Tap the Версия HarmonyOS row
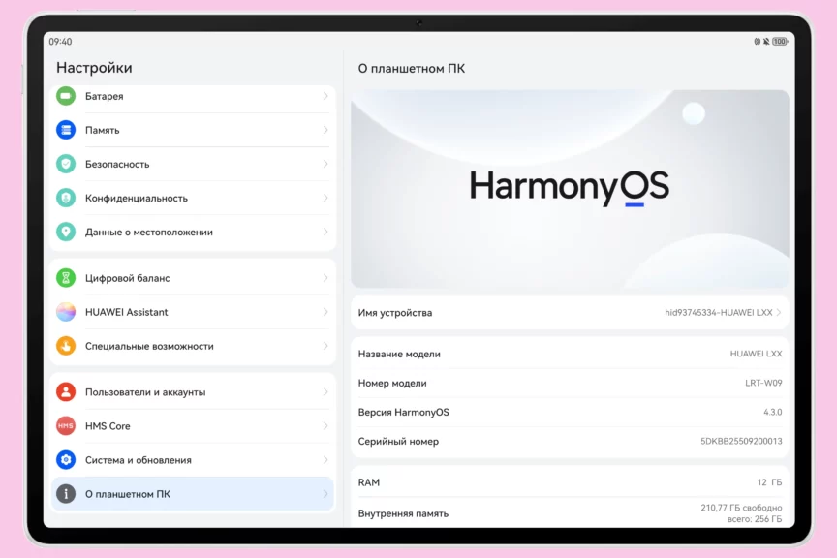Screen dimensions: 837x558 click(x=570, y=413)
